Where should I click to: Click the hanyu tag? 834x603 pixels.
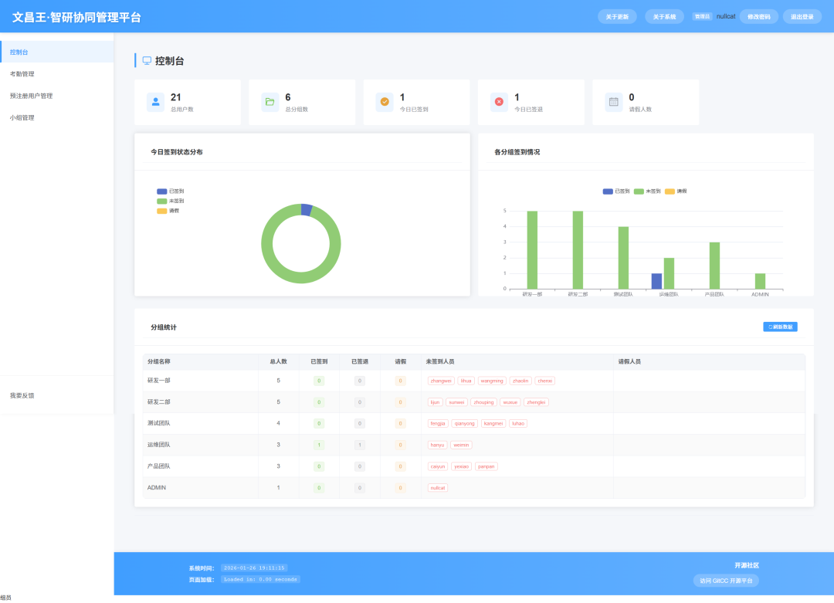(437, 445)
